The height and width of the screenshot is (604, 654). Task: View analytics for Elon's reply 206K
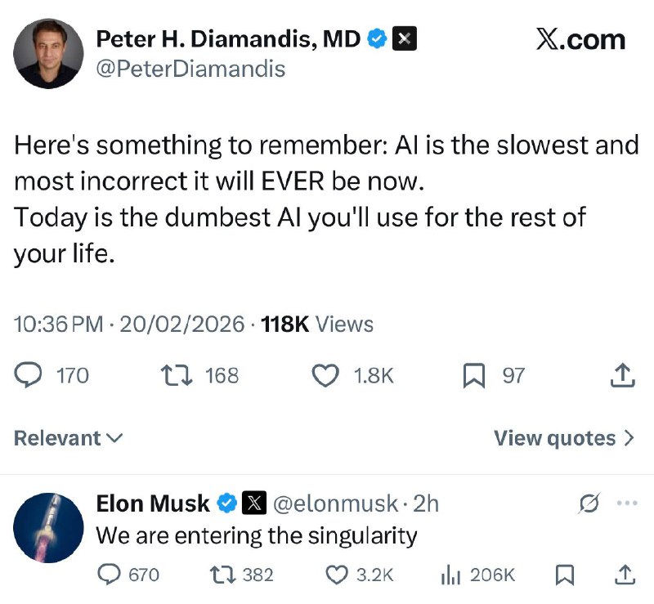pos(450,575)
